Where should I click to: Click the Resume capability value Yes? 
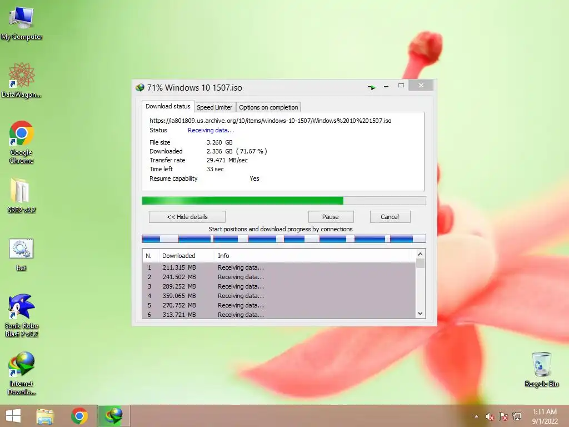[x=254, y=178]
